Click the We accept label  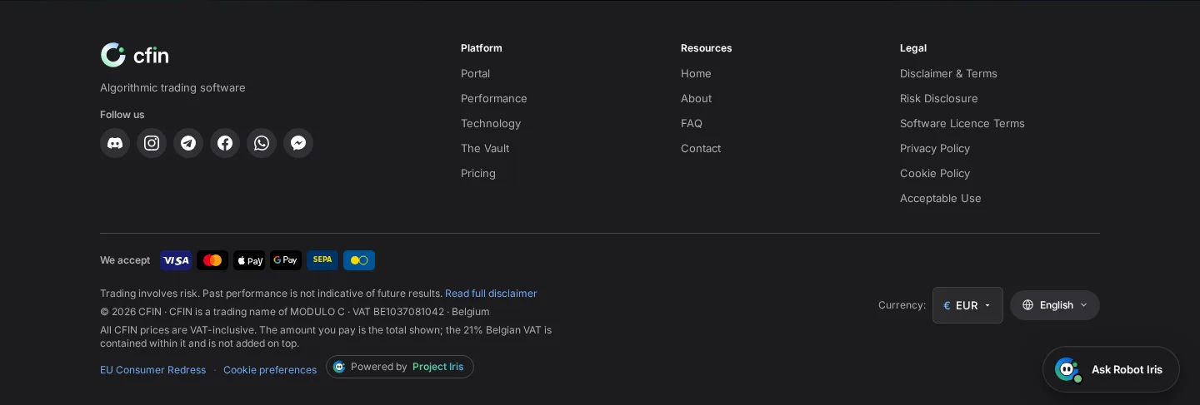(125, 260)
